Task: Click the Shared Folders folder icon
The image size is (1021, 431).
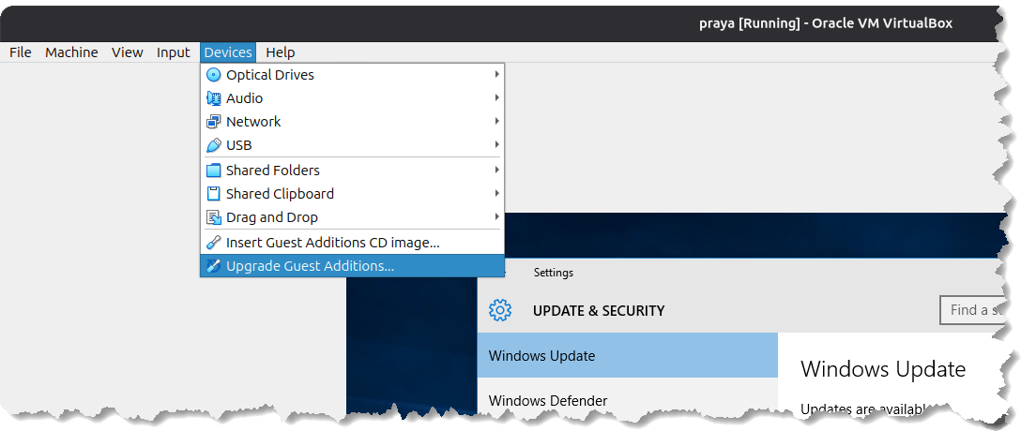Action: click(x=213, y=171)
